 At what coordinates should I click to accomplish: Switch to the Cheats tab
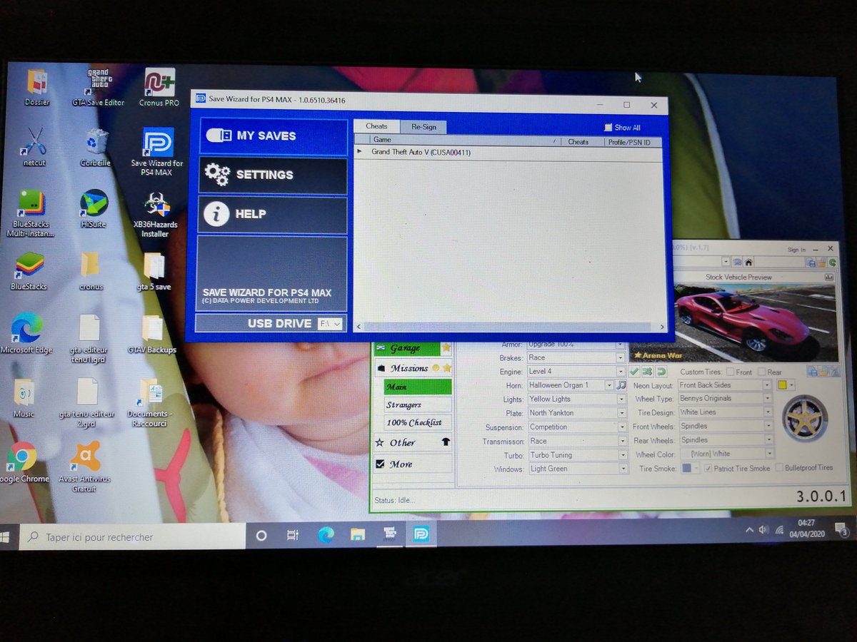pyautogui.click(x=376, y=126)
